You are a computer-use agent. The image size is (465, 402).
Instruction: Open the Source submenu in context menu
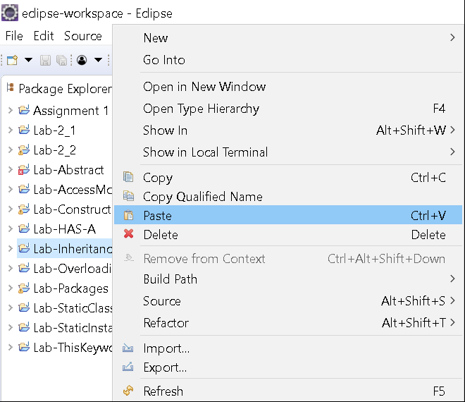288,301
